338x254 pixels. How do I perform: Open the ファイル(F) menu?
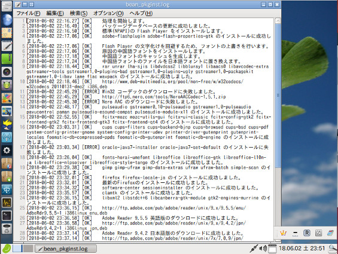tap(28, 13)
